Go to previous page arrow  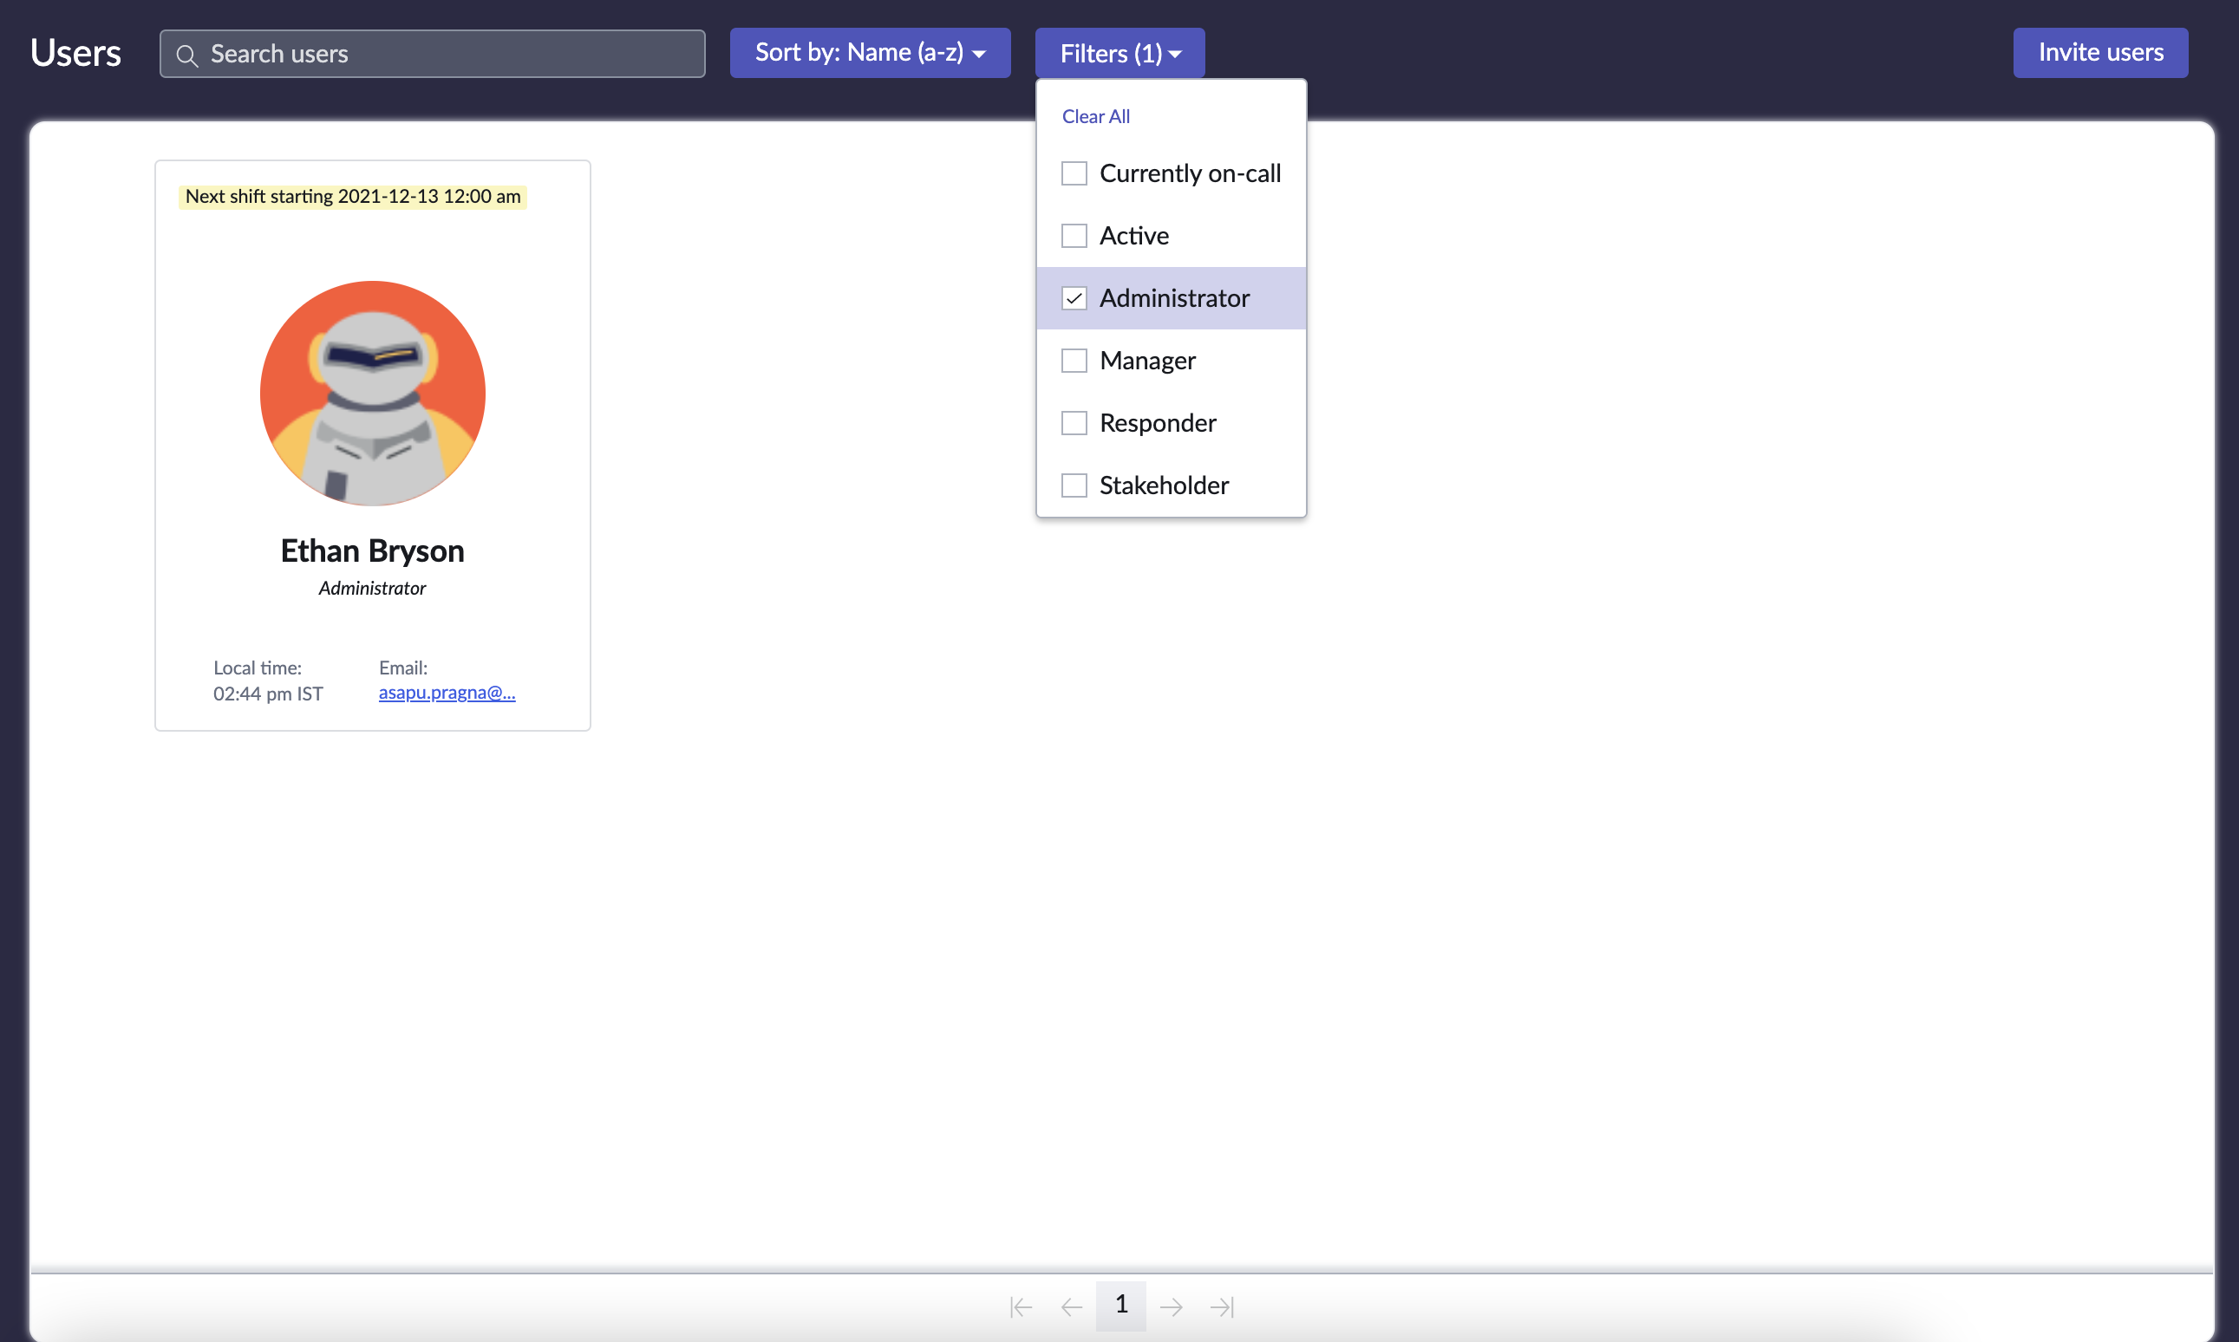(1072, 1306)
